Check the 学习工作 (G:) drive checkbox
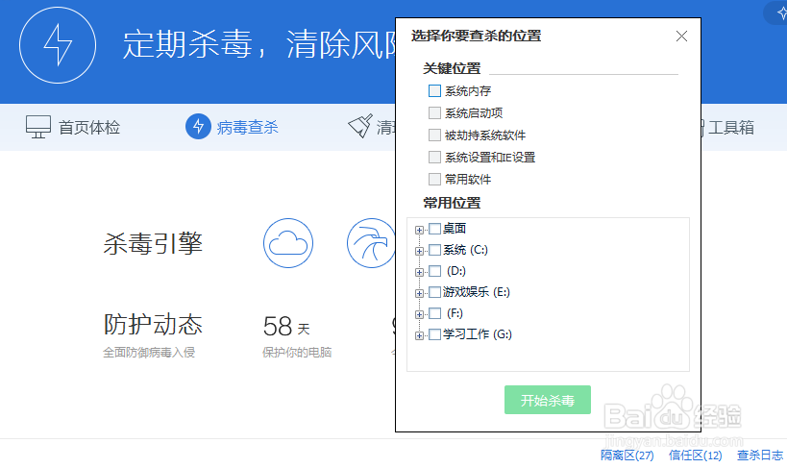The image size is (787, 468). pyautogui.click(x=434, y=334)
